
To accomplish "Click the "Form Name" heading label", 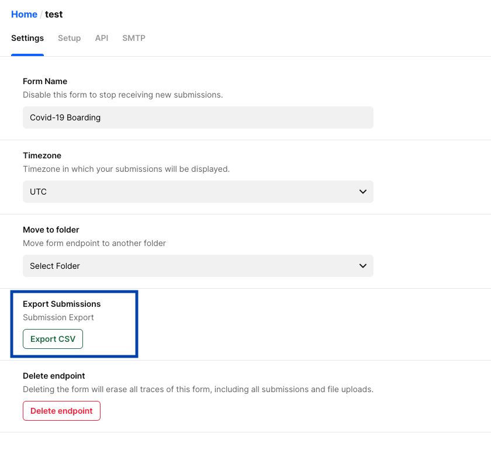I will tap(45, 81).
